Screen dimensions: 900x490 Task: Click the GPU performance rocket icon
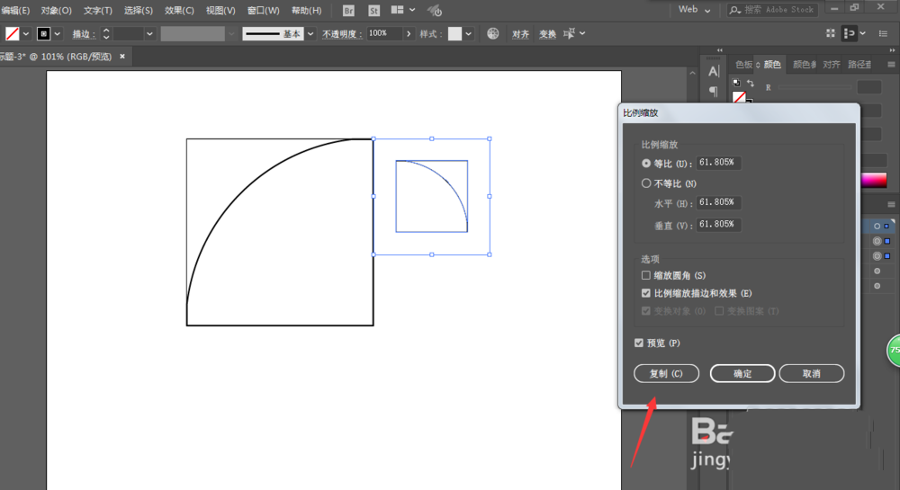point(435,10)
